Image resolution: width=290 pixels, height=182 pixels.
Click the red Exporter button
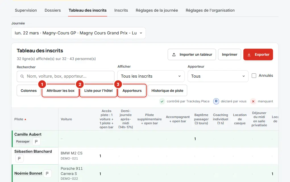(x=258, y=55)
